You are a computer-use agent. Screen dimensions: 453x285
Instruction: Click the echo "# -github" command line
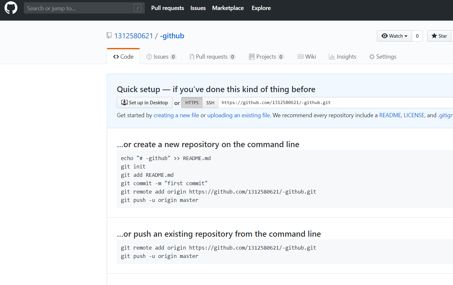click(166, 158)
